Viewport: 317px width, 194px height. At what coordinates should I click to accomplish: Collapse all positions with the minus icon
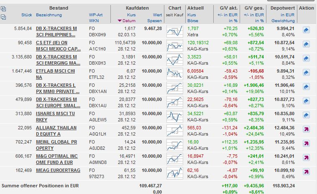(x=3, y=17)
